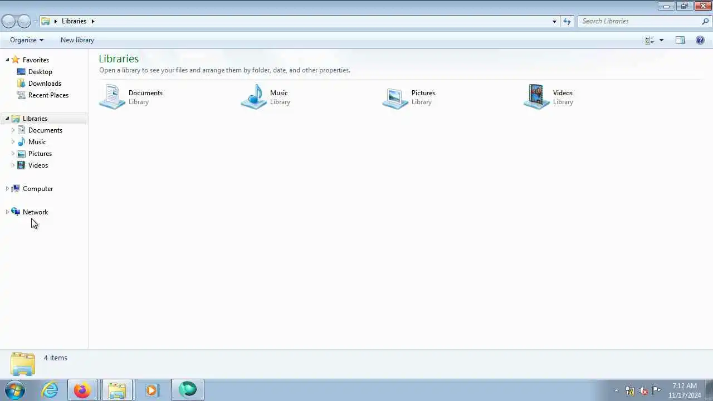Expand the Pictures tree node

[13, 153]
